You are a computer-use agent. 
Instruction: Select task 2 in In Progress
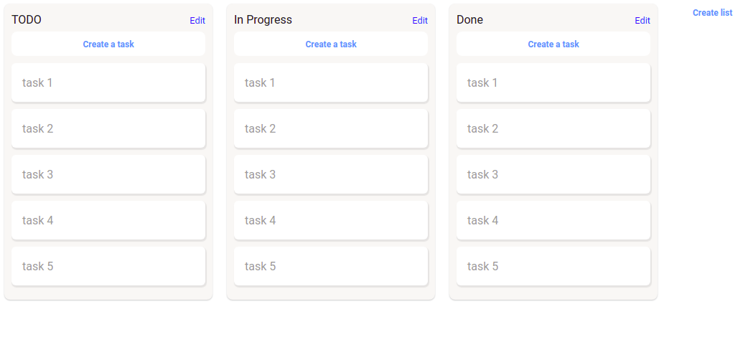click(331, 128)
